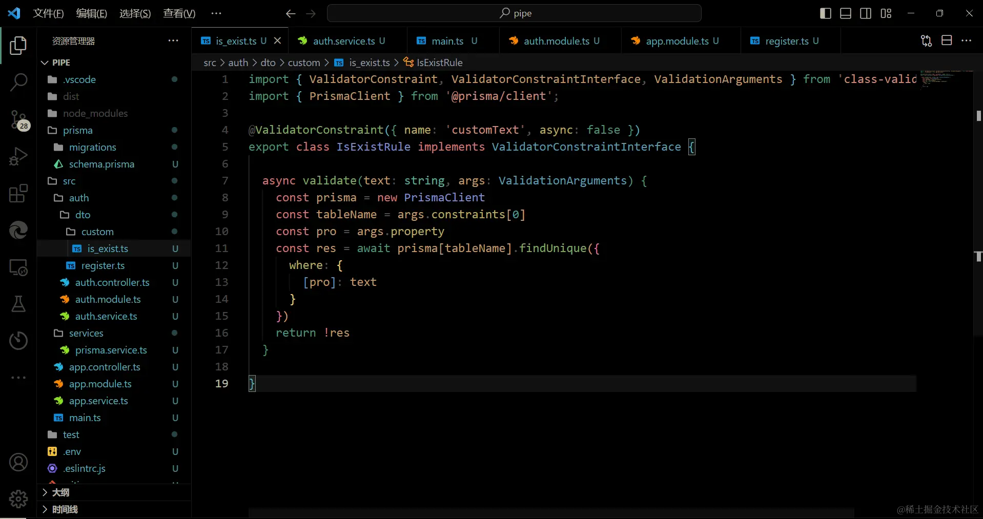Expand the node_modules folder
Image resolution: width=983 pixels, height=519 pixels.
click(x=114, y=113)
